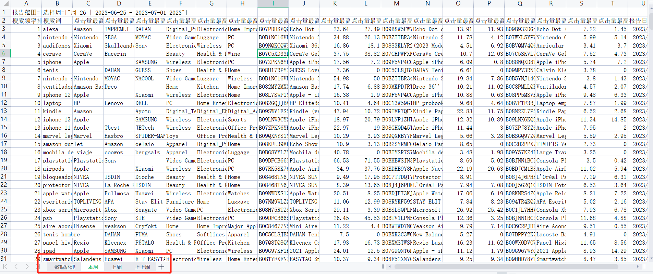The image size is (653, 274).
Task: Select the 'Watches' category cell
Action: [x=242, y=193]
